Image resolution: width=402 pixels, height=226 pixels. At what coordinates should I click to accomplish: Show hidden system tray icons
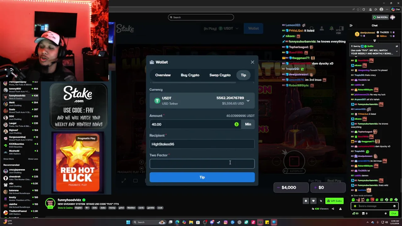point(367,222)
